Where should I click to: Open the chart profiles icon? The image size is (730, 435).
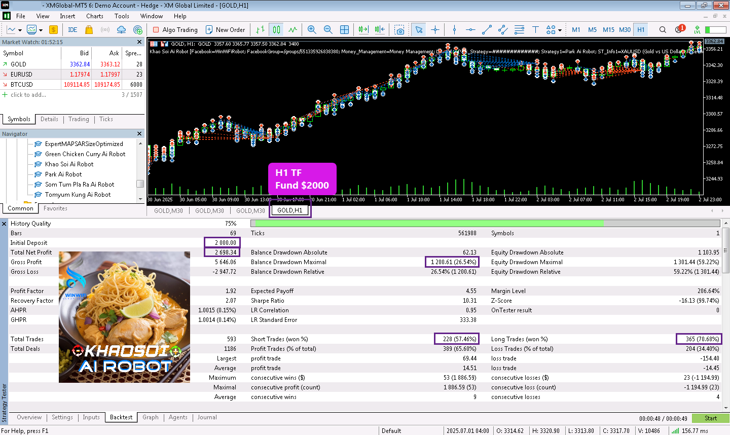pos(31,30)
